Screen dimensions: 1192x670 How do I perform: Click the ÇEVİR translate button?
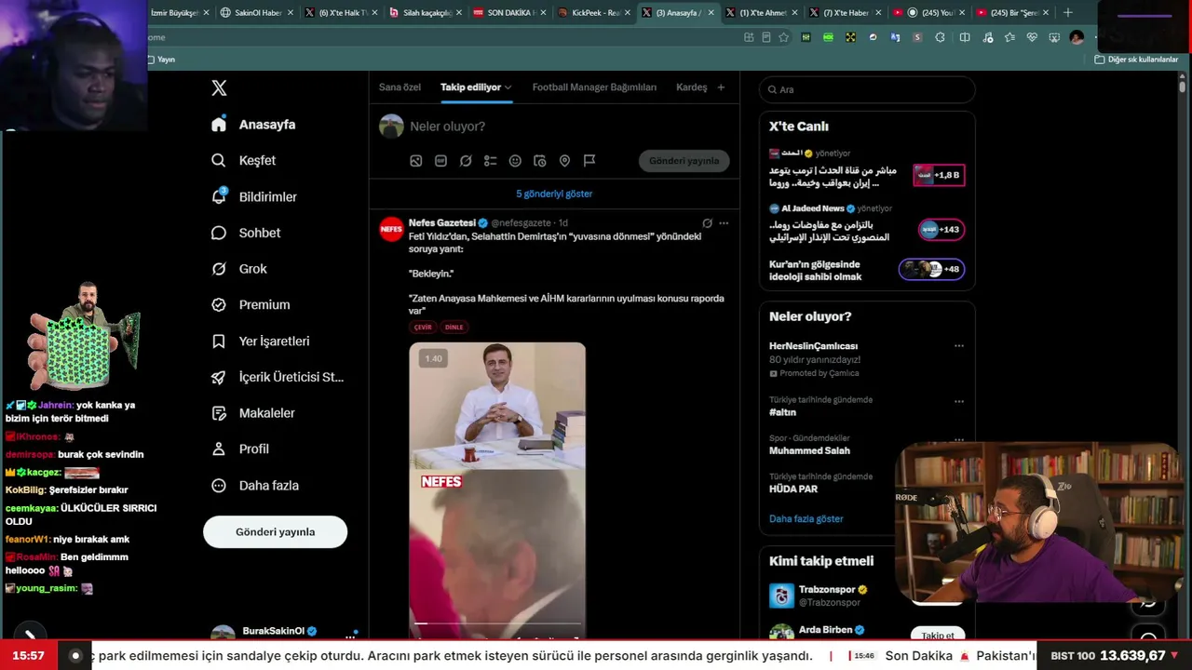coord(423,328)
